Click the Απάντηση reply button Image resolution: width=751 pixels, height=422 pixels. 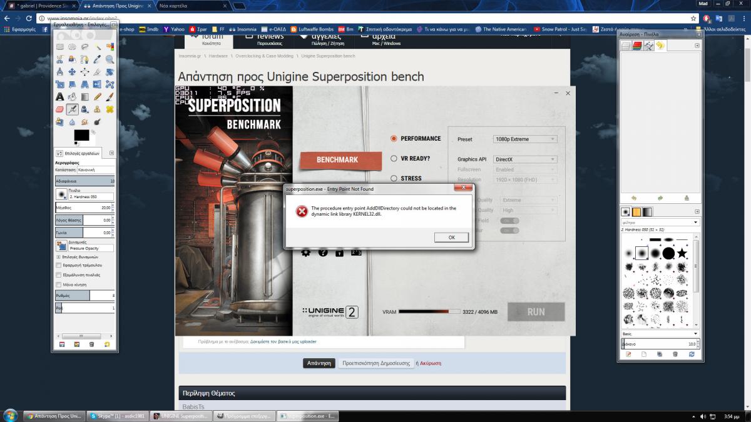[319, 363]
